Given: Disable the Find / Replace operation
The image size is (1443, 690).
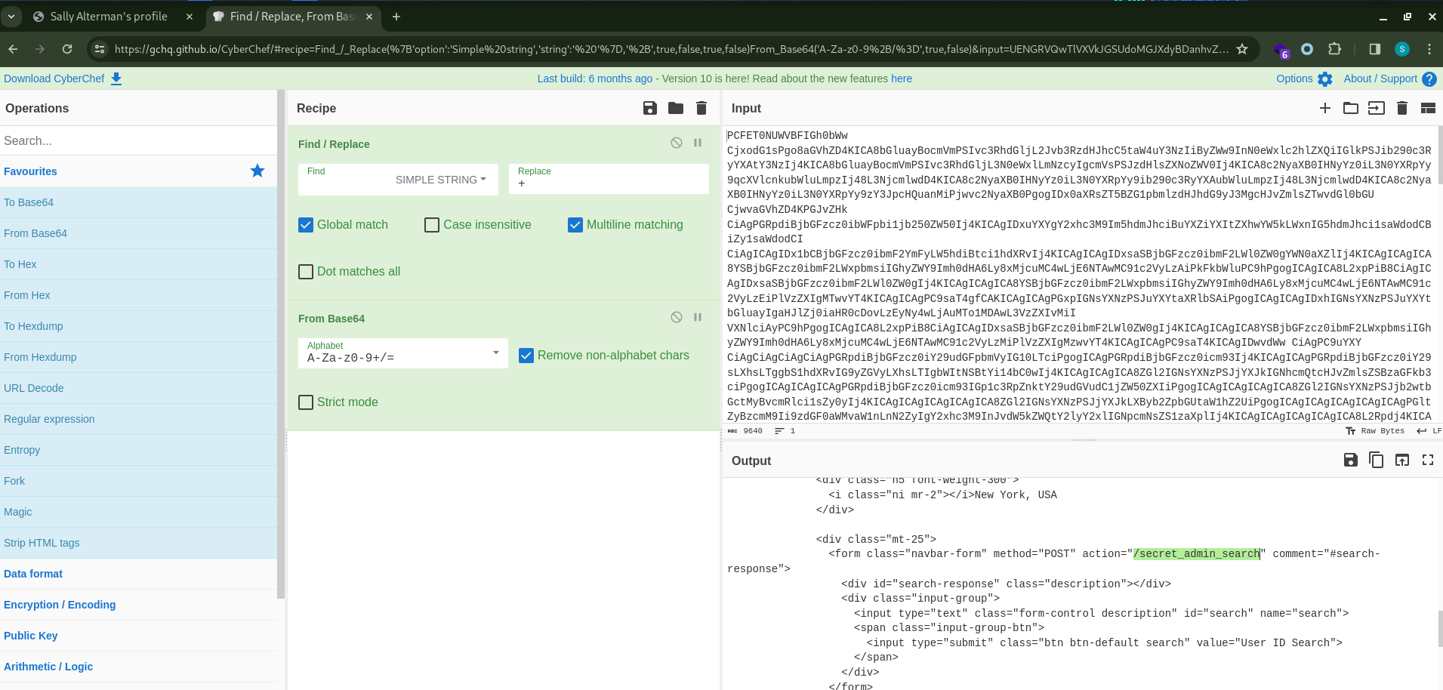Looking at the screenshot, I should click(x=677, y=143).
